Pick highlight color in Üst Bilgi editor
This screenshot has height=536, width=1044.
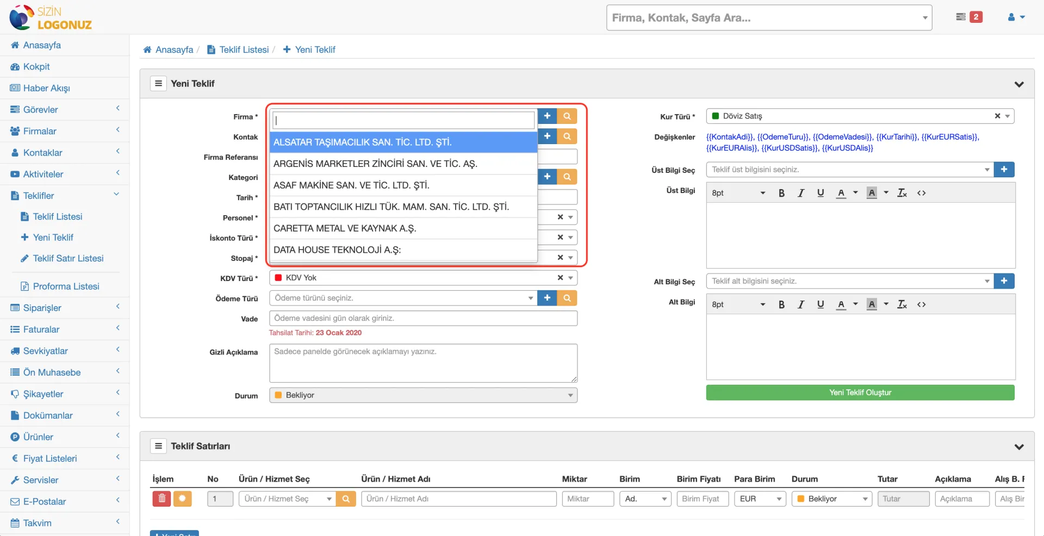point(872,193)
